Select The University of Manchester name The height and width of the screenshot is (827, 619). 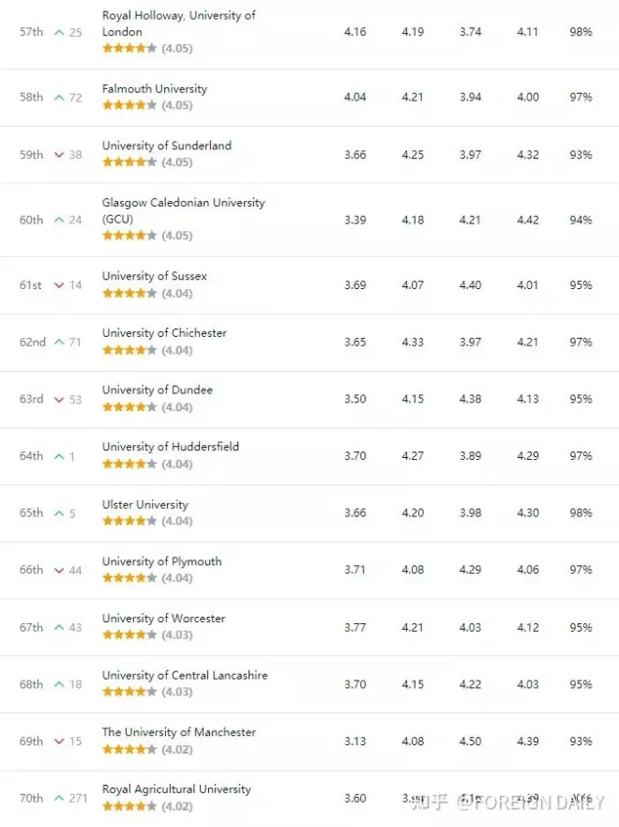pos(178,731)
